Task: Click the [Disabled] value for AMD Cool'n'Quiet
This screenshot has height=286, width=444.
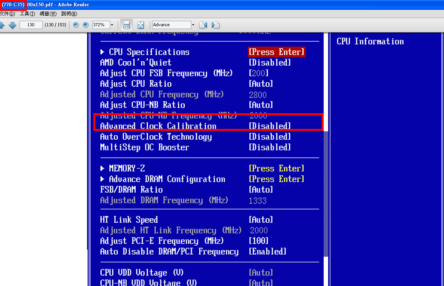Action: click(x=269, y=63)
